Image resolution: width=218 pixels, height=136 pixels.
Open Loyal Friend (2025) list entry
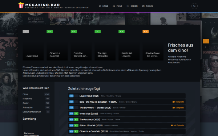coord(127,96)
